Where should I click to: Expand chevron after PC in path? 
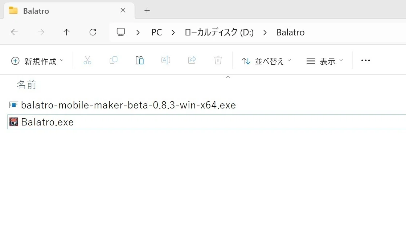(173, 33)
